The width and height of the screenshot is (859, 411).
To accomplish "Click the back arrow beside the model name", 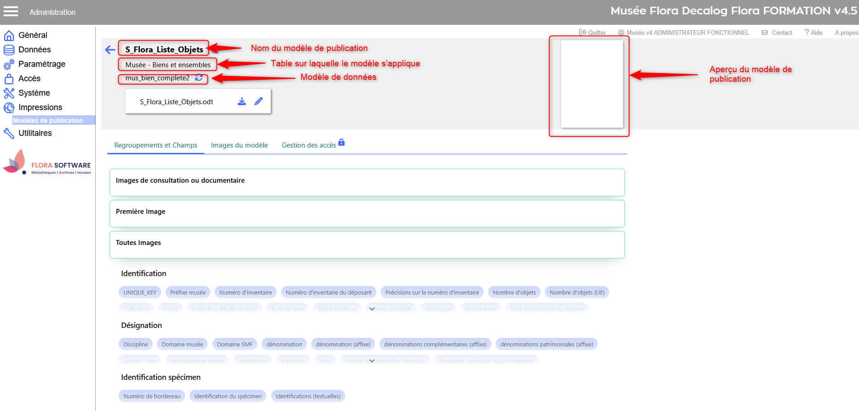I will pyautogui.click(x=110, y=50).
